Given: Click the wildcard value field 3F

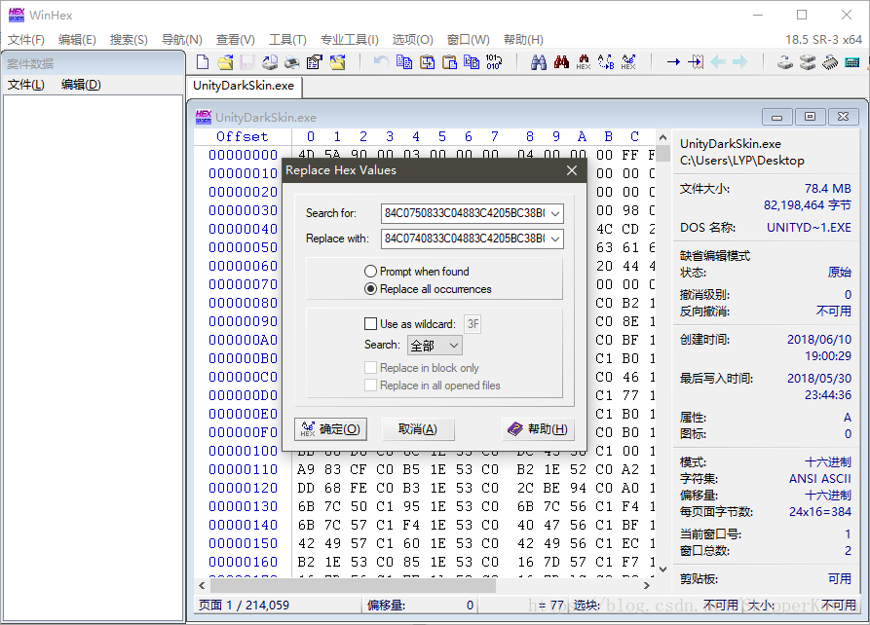Looking at the screenshot, I should (473, 324).
